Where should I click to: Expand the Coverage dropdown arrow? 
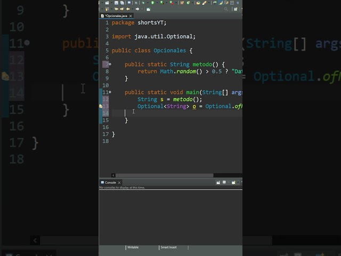(167, 3)
